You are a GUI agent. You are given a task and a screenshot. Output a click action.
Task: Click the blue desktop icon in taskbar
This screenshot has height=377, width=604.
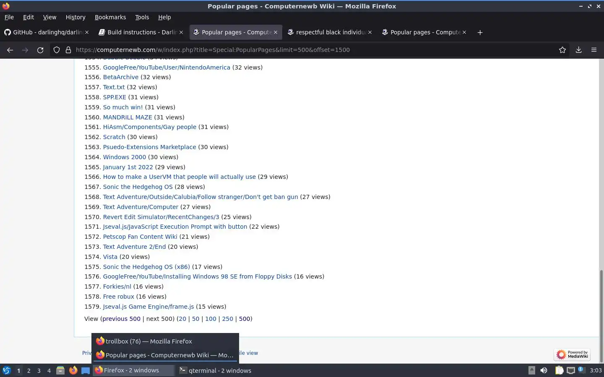[x=86, y=370]
